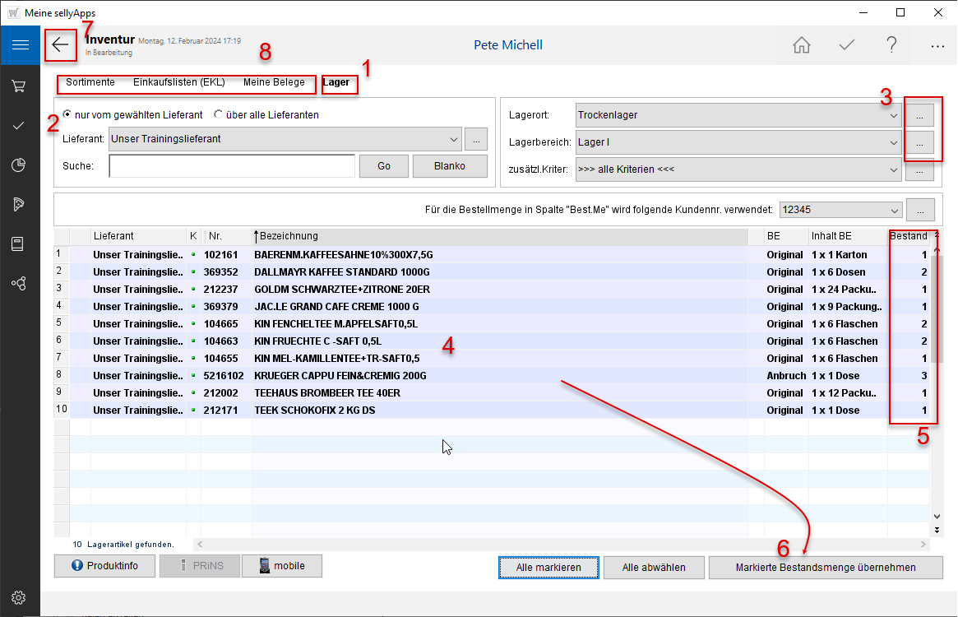Click the home icon in header

click(801, 45)
